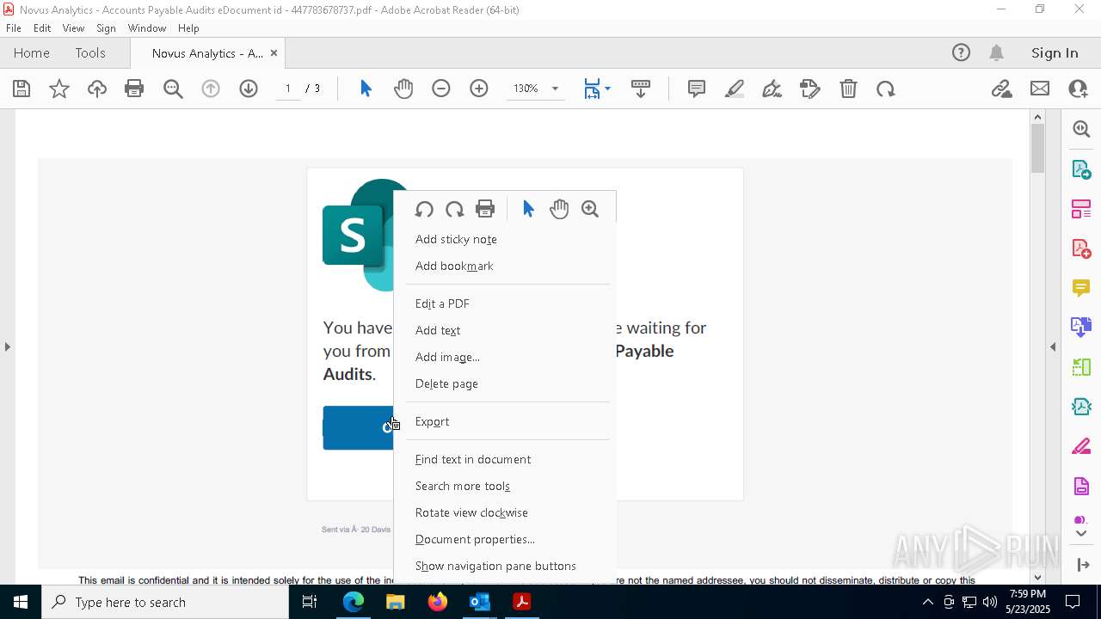Open the search tool in the right pane
This screenshot has height=619, width=1101.
(x=1081, y=129)
